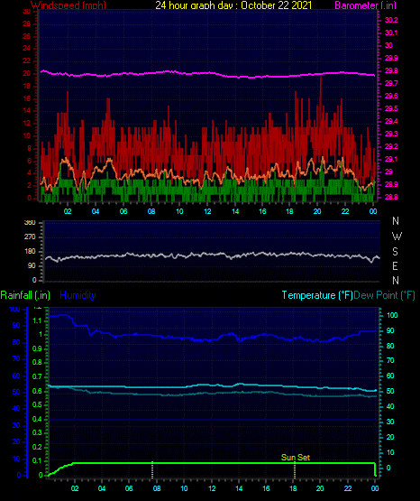This screenshot has width=420, height=501.
Task: Click the Rainfall (.in) legend label
Action: click(x=25, y=295)
